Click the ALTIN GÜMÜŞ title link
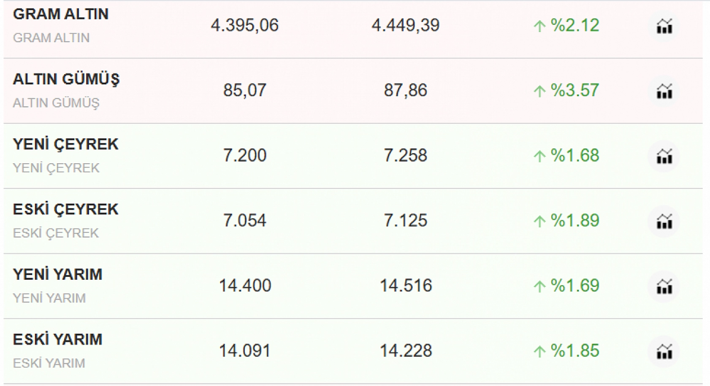The image size is (710, 386). (x=66, y=79)
